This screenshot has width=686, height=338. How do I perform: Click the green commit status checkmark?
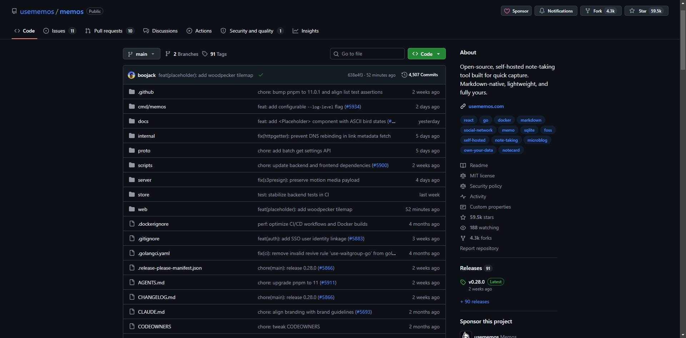(261, 75)
